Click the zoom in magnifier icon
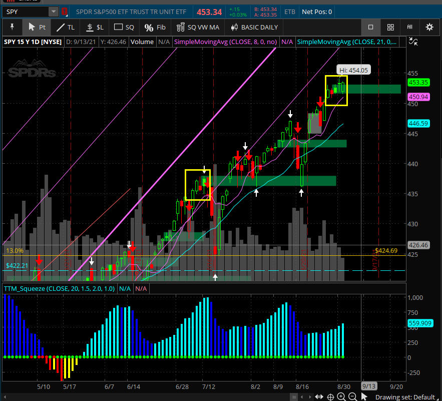This screenshot has width=442, height=401. (341, 396)
